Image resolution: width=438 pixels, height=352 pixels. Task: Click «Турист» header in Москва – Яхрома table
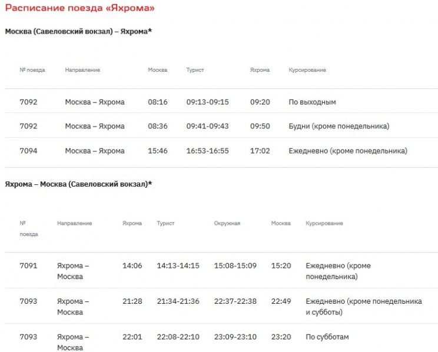195,70
